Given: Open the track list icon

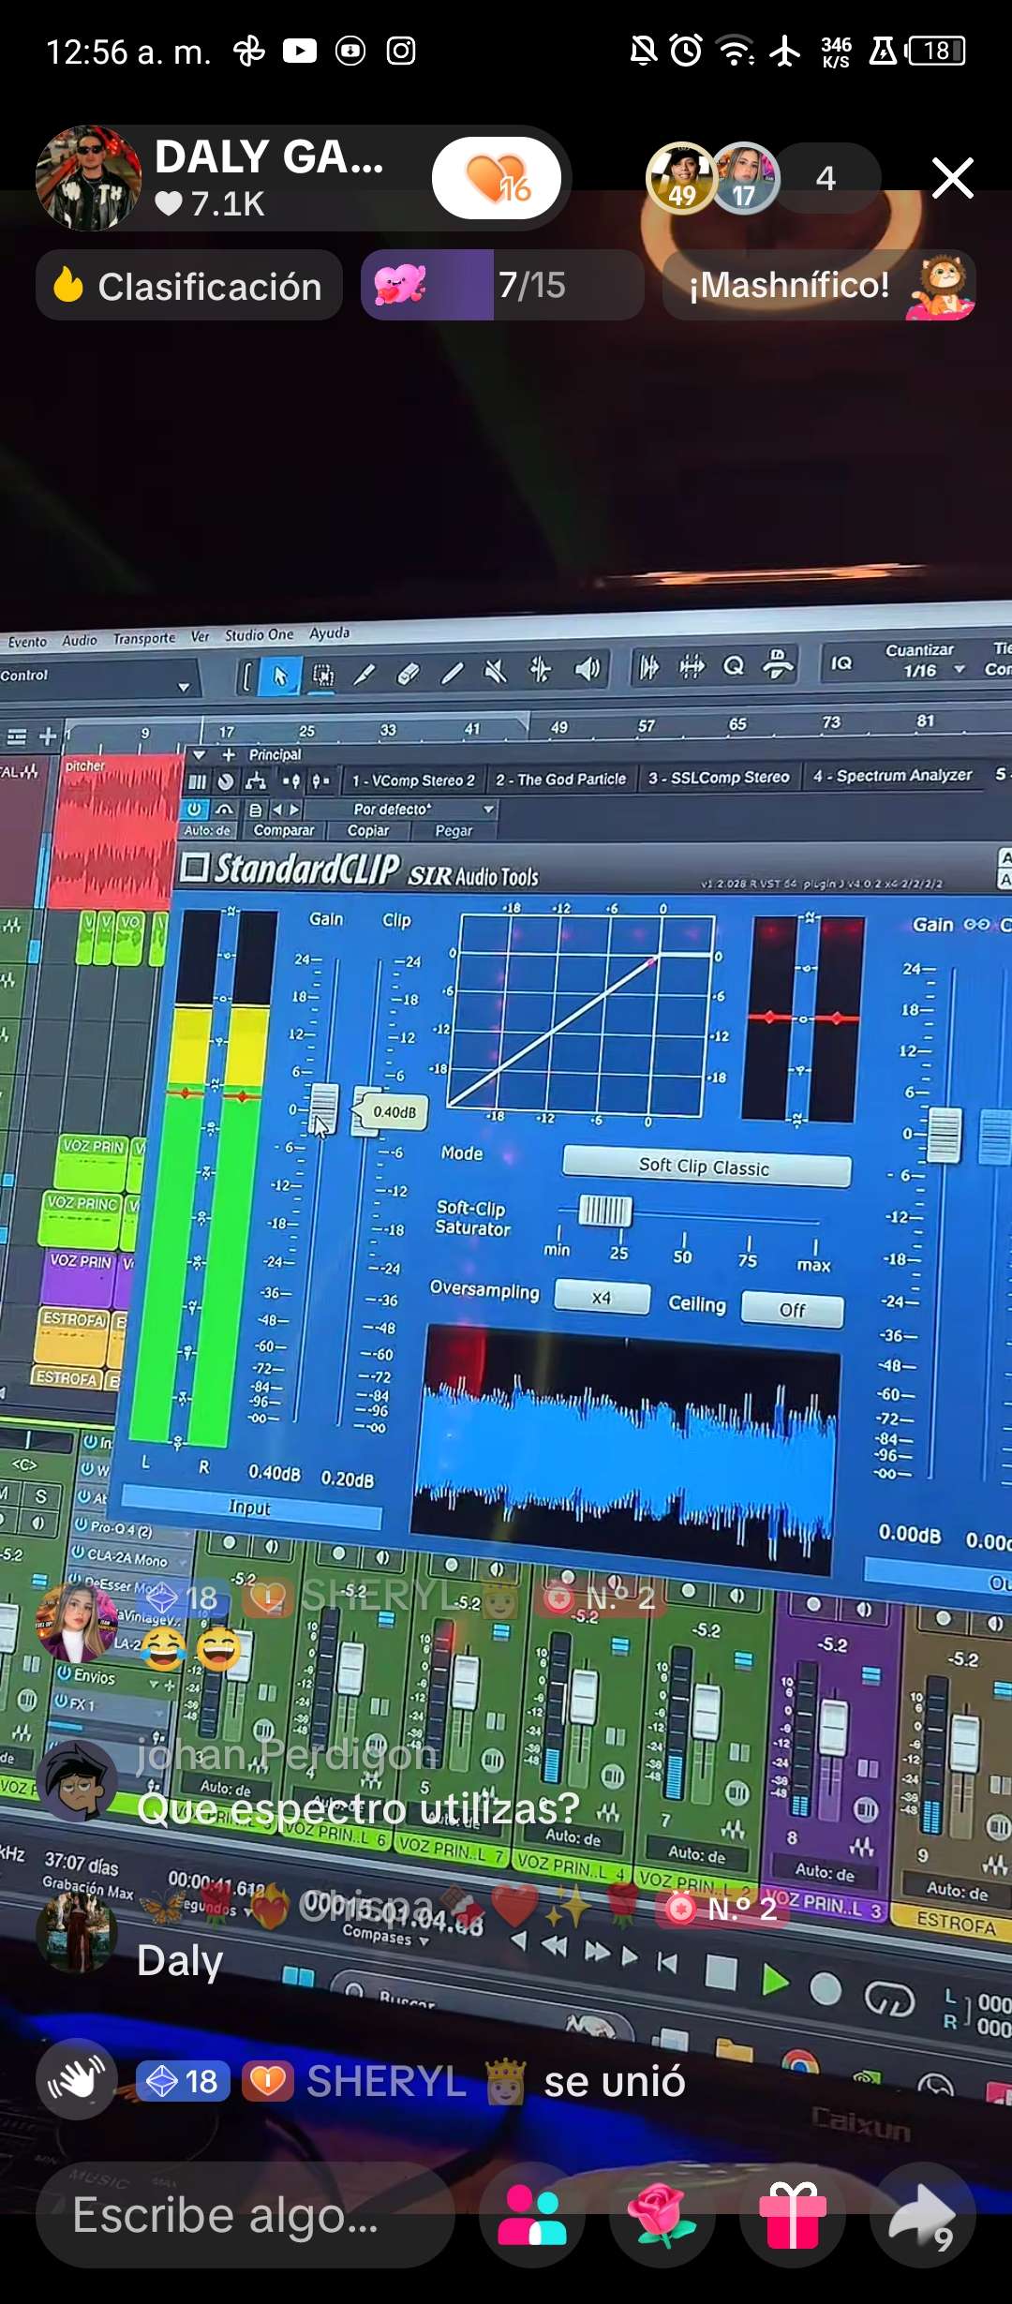Looking at the screenshot, I should point(16,737).
